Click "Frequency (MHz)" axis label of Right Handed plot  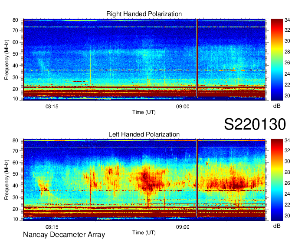coord(7,60)
